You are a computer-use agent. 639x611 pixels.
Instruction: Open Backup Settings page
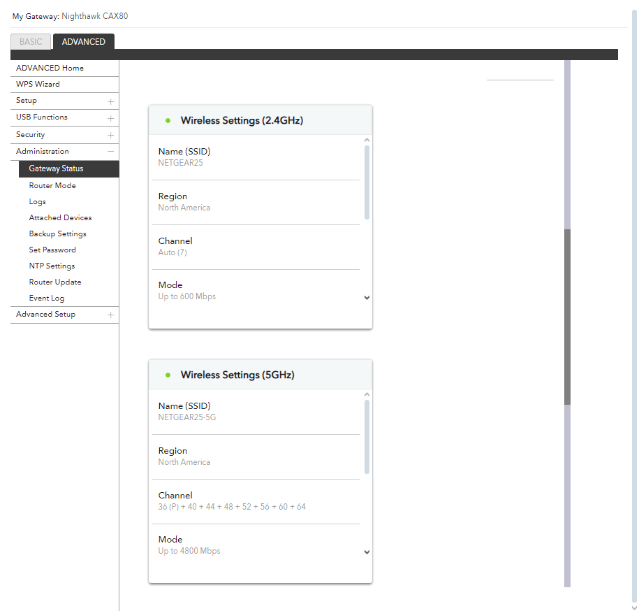(x=57, y=233)
